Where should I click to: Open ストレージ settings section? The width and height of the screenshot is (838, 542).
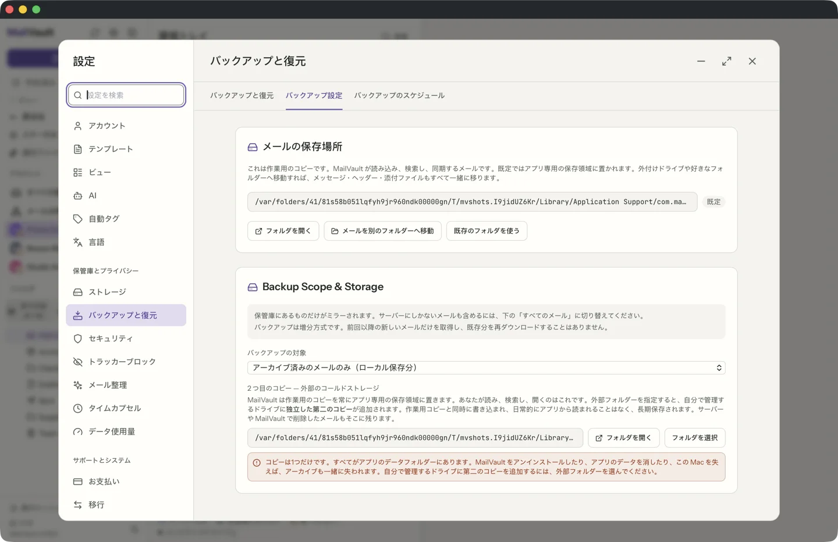click(x=126, y=292)
